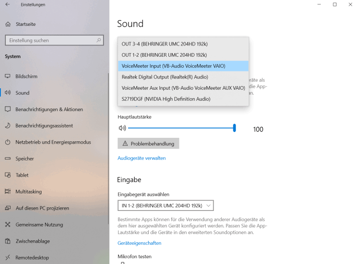Click the sidebar vertical scrollbar

pyautogui.click(x=108, y=149)
